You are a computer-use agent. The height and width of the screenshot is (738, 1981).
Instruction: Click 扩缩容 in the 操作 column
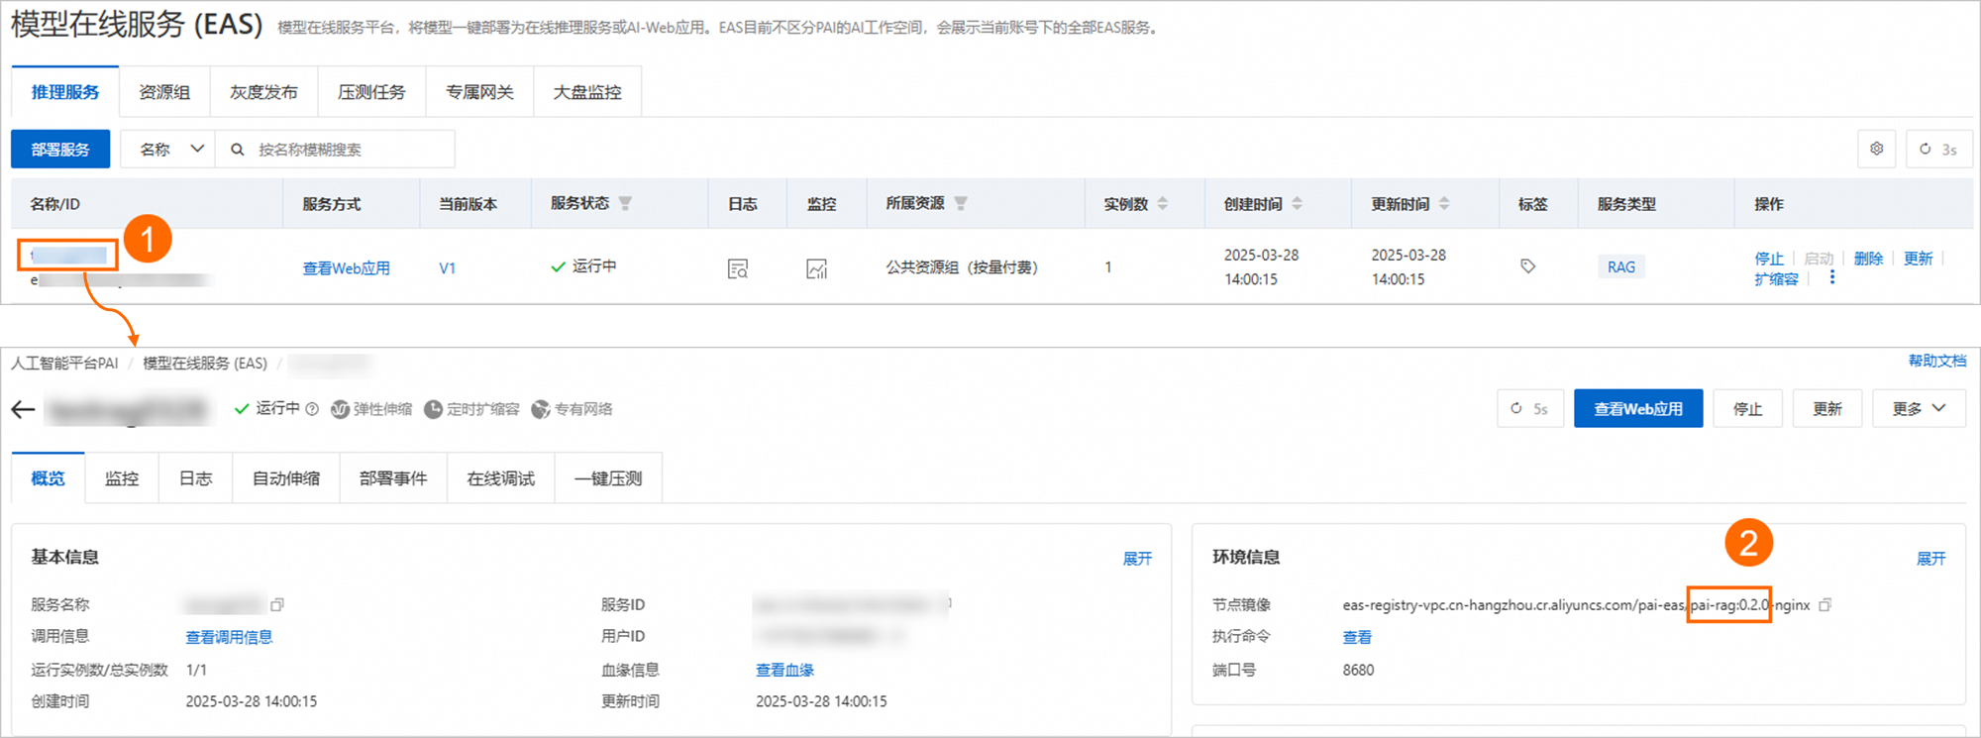point(1776,279)
